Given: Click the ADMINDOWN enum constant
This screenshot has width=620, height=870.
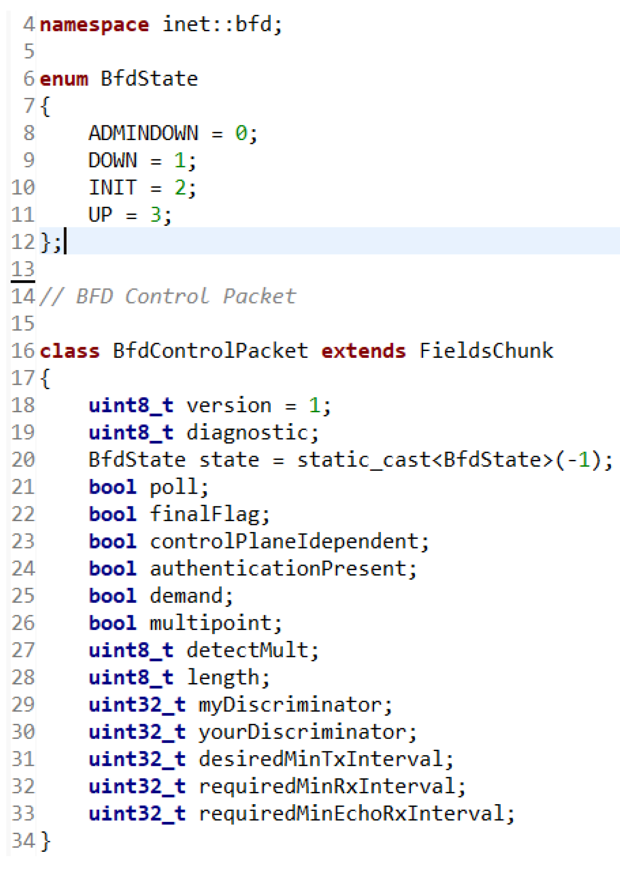Looking at the screenshot, I should click(143, 133).
